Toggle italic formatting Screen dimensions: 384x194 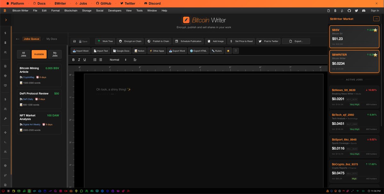79,60
